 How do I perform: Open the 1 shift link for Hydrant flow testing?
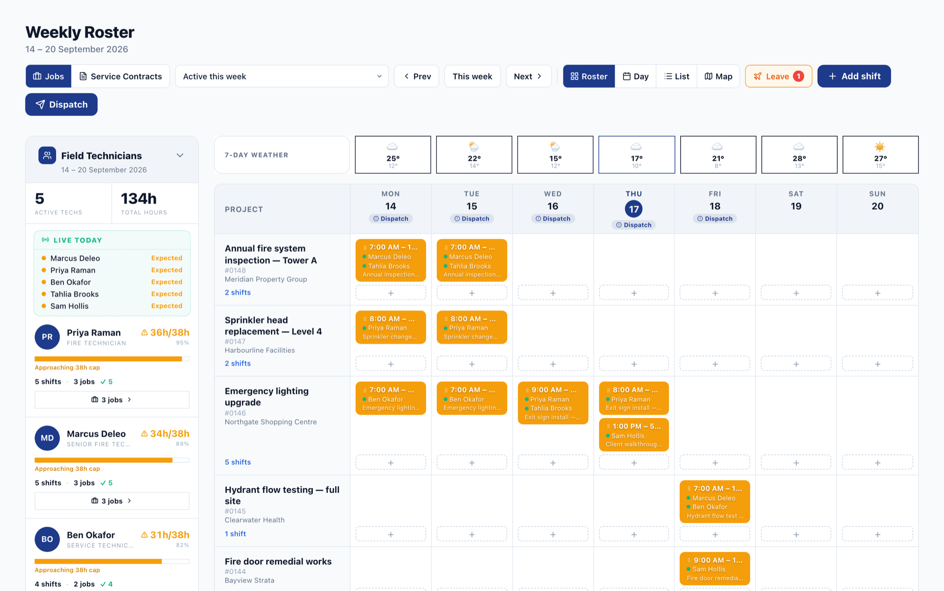[235, 534]
